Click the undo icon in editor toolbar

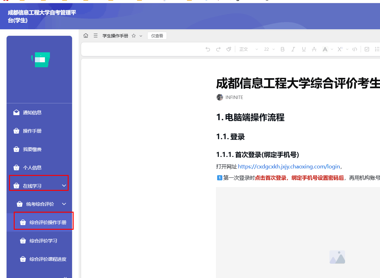[x=208, y=49]
